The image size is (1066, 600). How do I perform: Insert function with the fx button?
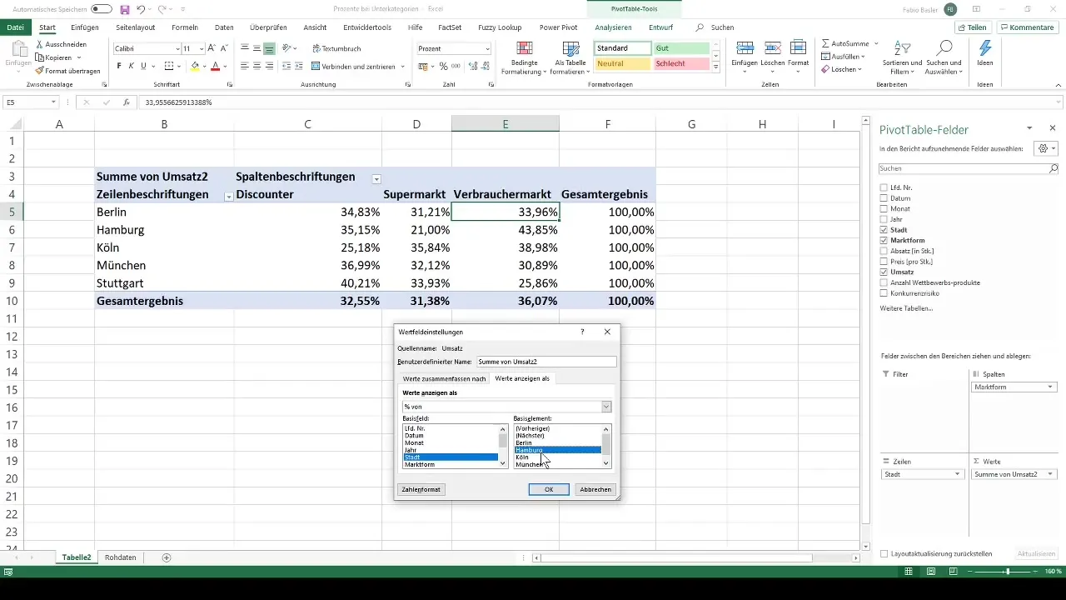click(x=127, y=102)
